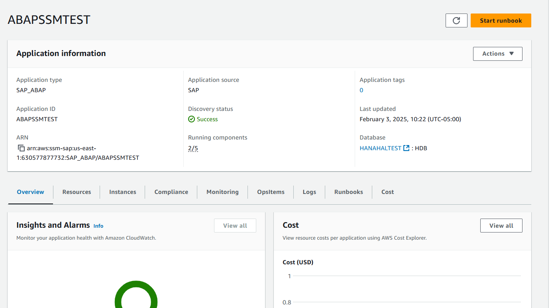
Task: Click the Start runbook button
Action: [x=501, y=21]
